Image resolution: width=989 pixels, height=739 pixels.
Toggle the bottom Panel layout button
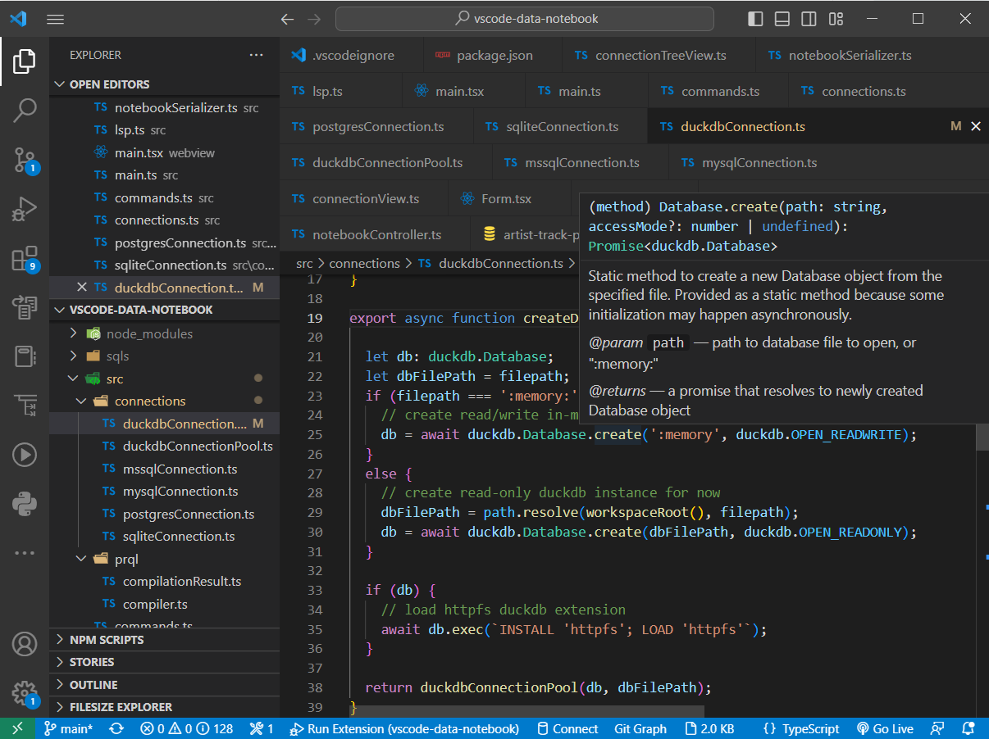pos(782,19)
